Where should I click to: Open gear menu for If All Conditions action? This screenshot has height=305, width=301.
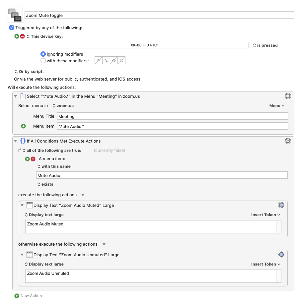click(x=288, y=141)
